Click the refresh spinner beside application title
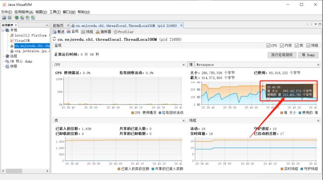Screen dimensions: 323x180 [54, 39]
